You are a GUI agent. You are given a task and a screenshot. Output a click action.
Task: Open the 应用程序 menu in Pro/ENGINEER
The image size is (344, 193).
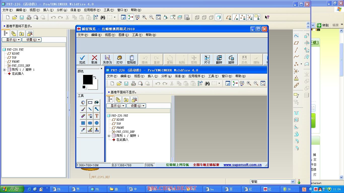(92, 10)
